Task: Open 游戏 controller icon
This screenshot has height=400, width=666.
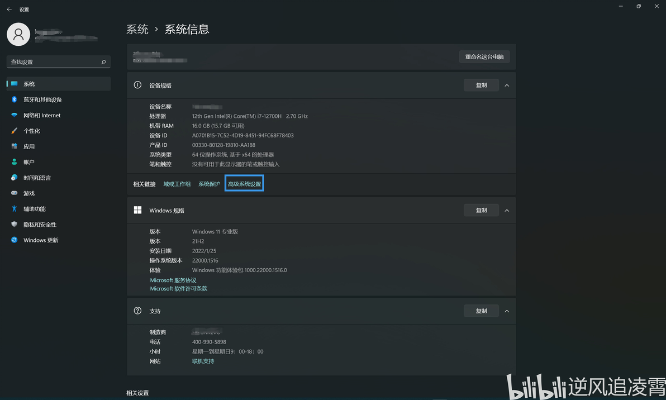Action: point(15,193)
